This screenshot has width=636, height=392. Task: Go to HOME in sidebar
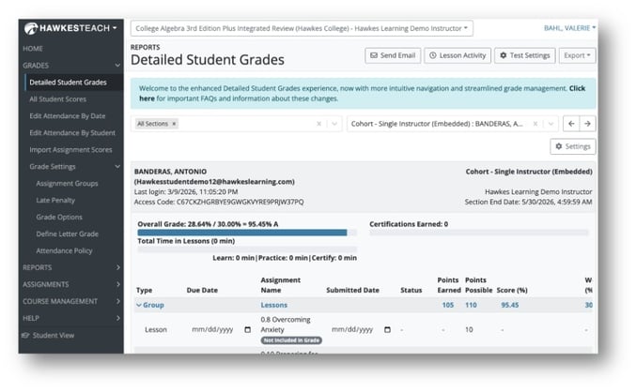click(x=33, y=49)
